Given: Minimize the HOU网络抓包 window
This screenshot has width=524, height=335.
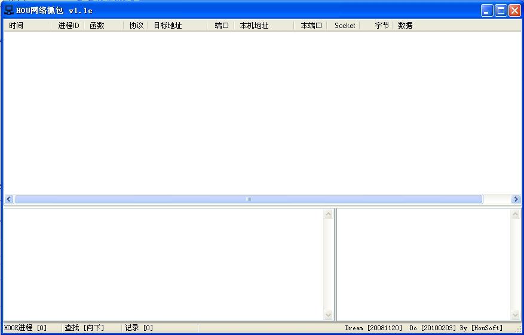Looking at the screenshot, I should pos(487,10).
